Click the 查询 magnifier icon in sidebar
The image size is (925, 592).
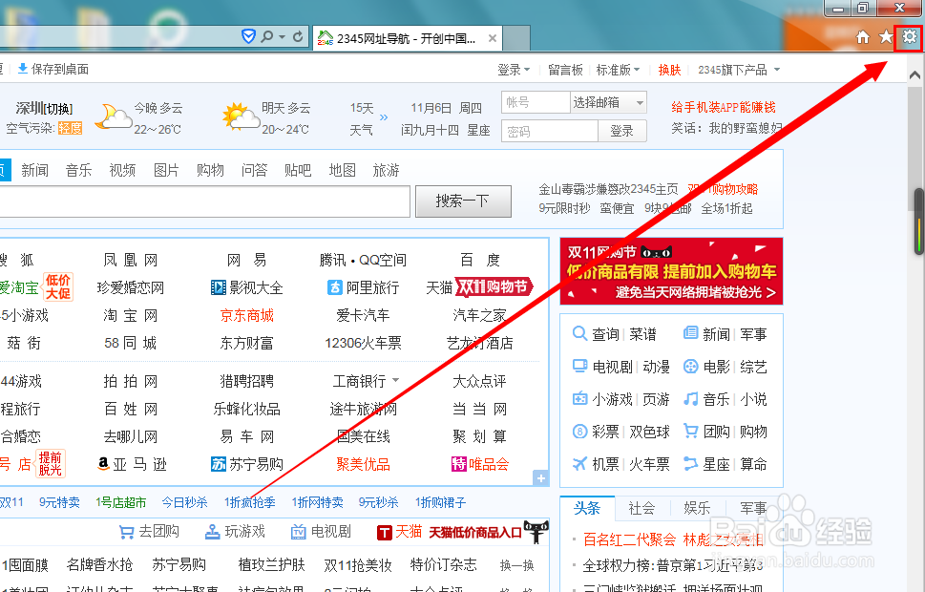click(x=579, y=333)
